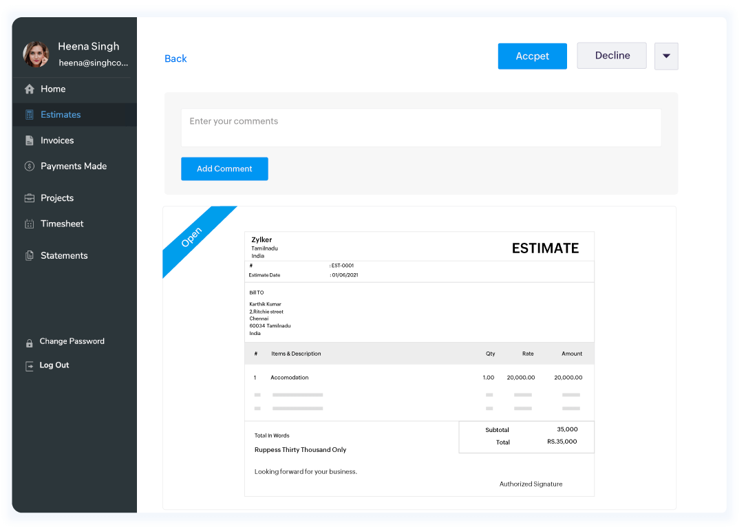The height and width of the screenshot is (527, 746).
Task: Click Heena Singh's profile picture
Action: 35,54
